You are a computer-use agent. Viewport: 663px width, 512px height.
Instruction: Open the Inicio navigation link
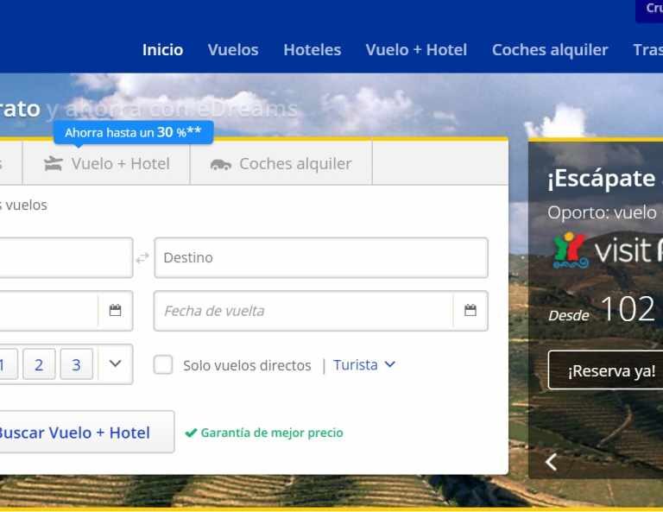[162, 50]
